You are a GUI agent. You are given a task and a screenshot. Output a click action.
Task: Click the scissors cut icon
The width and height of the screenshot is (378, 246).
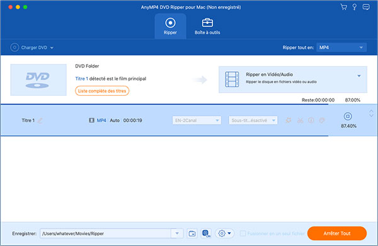[300, 120]
